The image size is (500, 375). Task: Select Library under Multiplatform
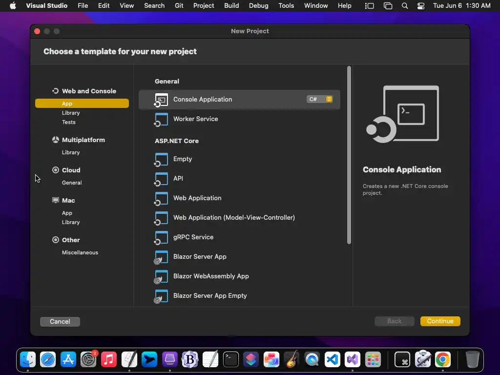(x=71, y=152)
